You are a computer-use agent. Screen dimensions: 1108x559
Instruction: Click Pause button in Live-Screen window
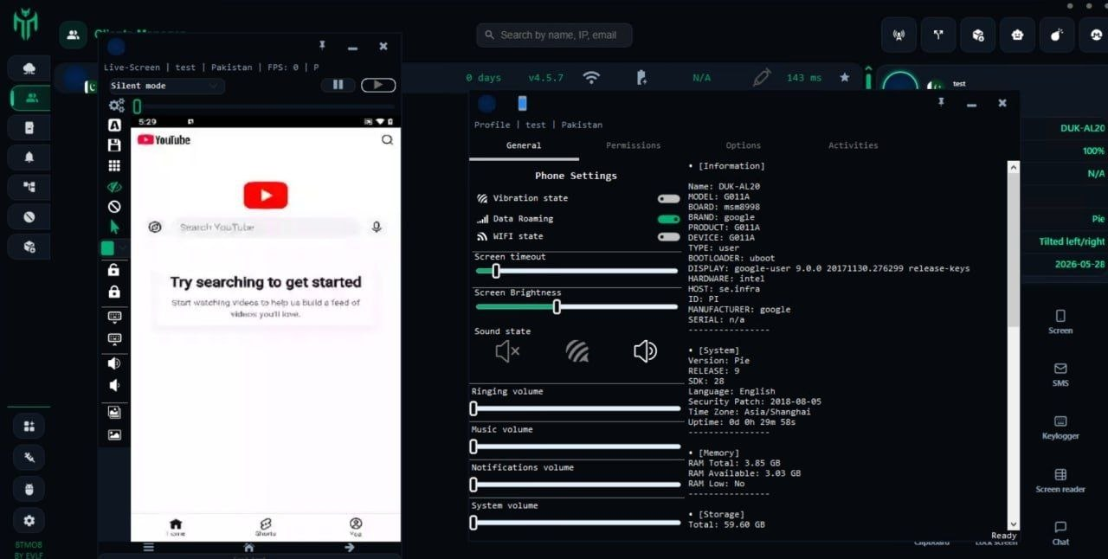pos(338,85)
